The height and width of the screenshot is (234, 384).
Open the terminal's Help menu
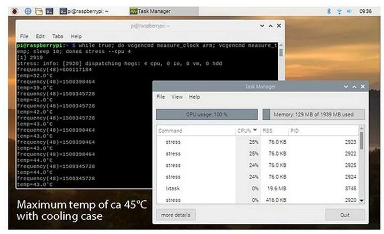pos(76,36)
